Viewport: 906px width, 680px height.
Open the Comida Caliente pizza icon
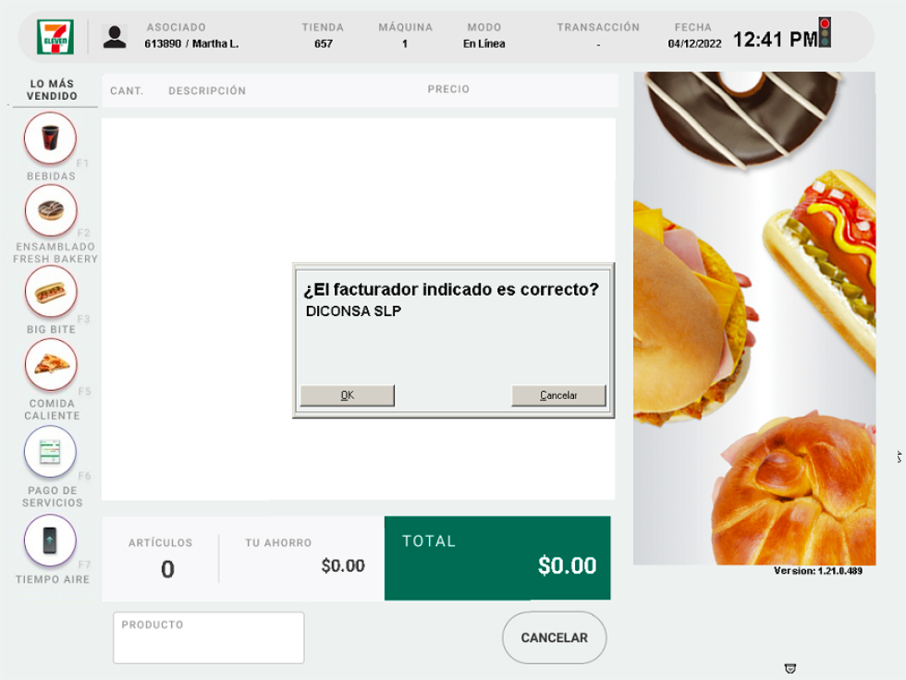click(51, 365)
